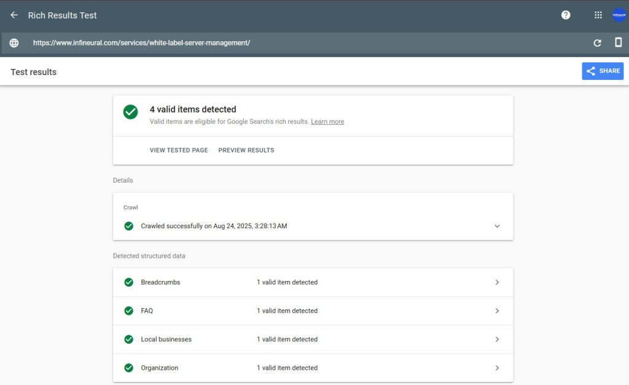Click the green checkmark next to FAQ
629x385 pixels.
click(x=129, y=311)
